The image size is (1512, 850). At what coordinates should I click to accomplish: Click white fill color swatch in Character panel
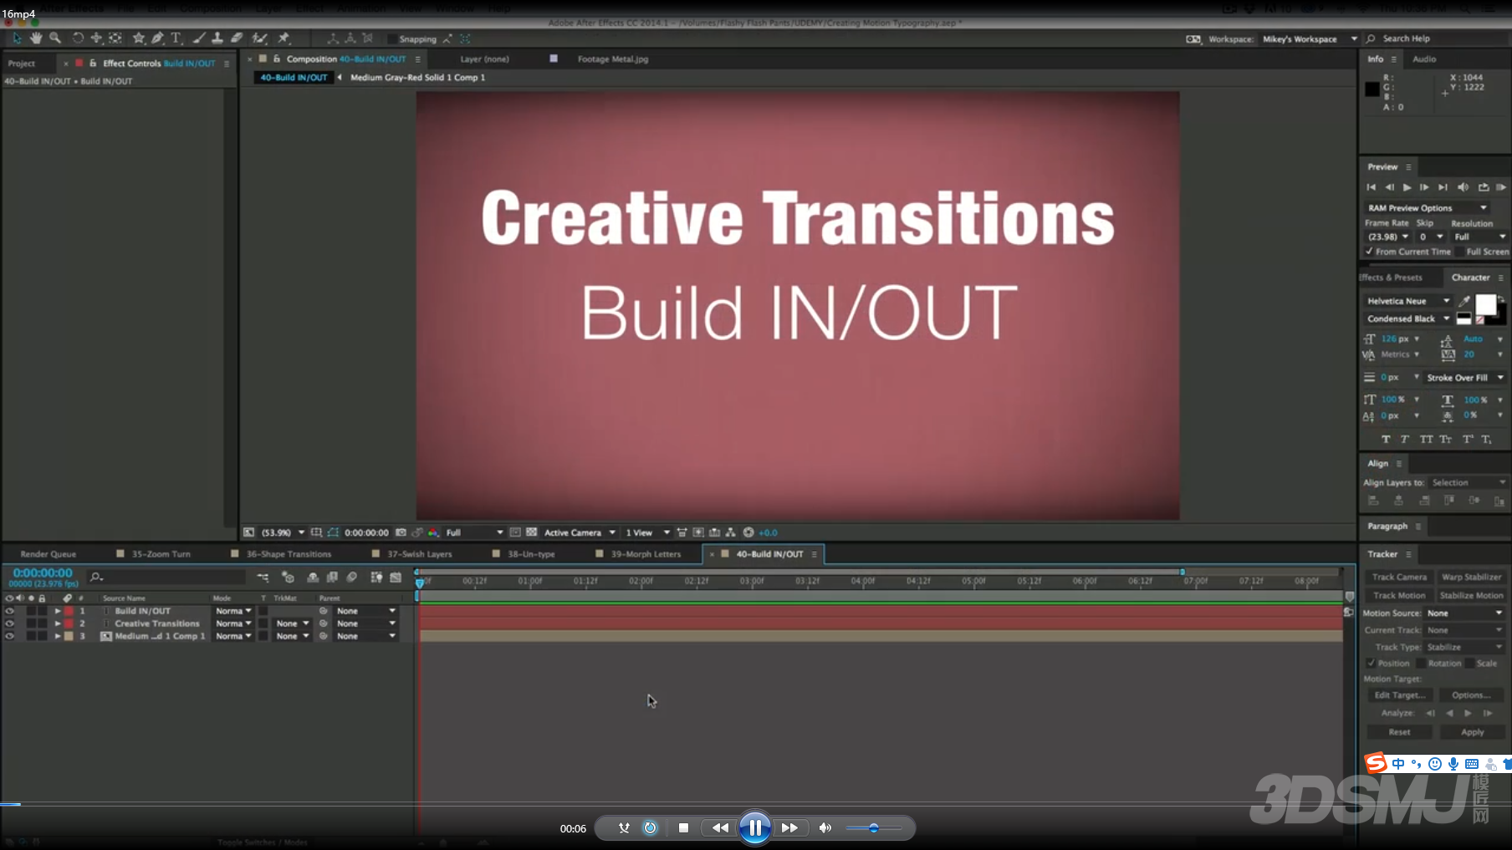click(x=1485, y=304)
